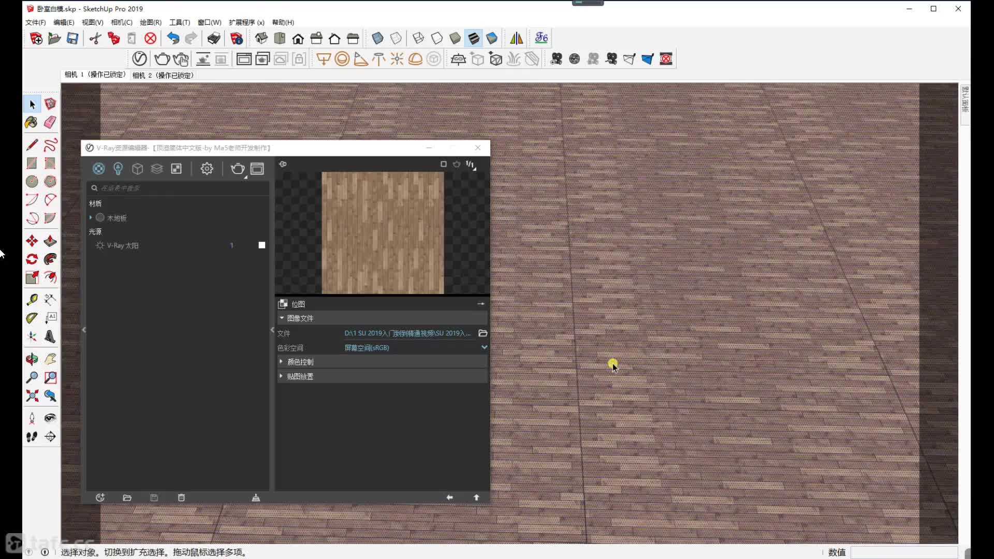Toggle preview live update teapot icon
The height and width of the screenshot is (559, 994).
pyautogui.click(x=457, y=164)
